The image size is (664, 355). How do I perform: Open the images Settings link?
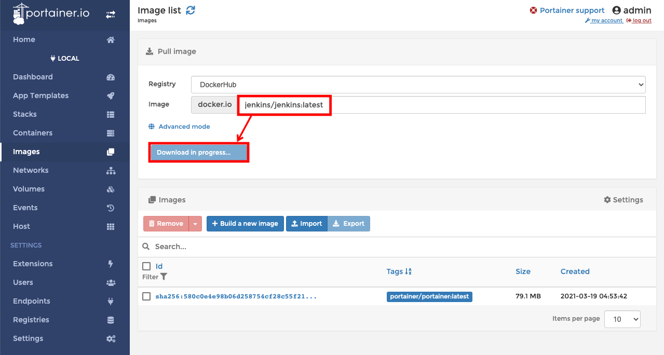tap(624, 200)
